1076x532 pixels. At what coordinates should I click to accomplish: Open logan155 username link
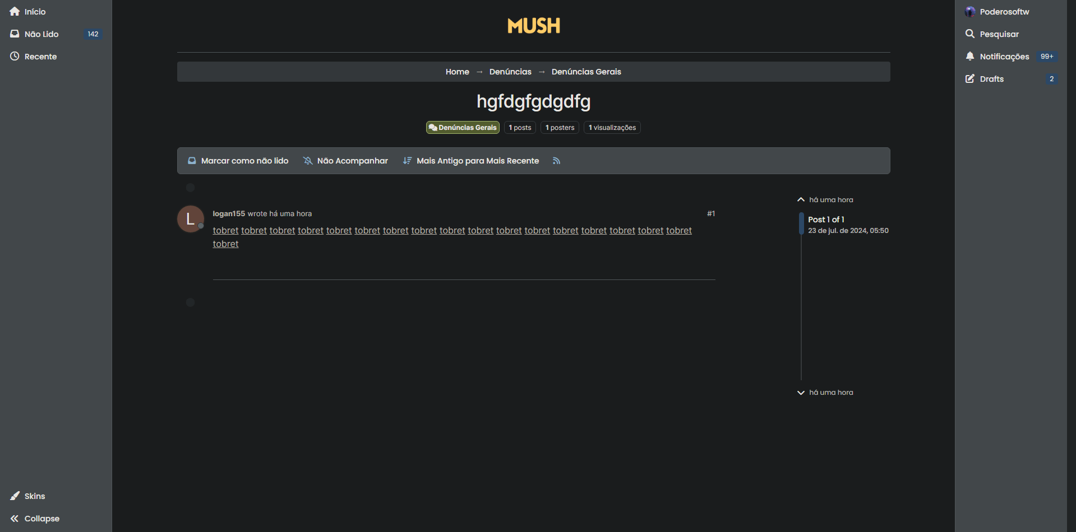(x=229, y=214)
